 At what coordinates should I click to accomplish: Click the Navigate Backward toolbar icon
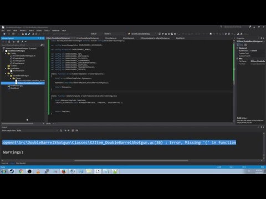click(x=4, y=34)
